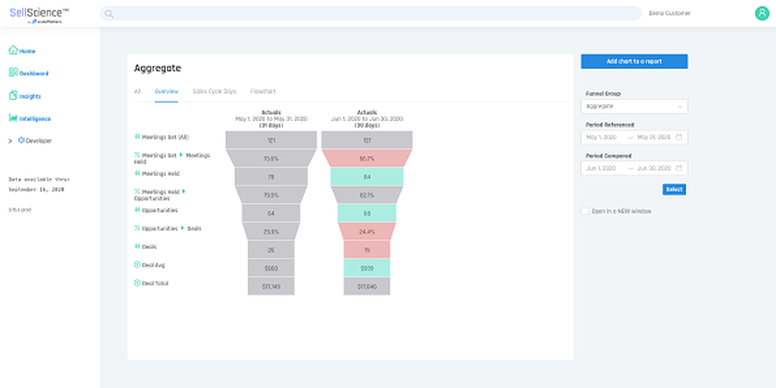Click Add chart to a report button
This screenshot has height=388, width=776.
click(x=635, y=61)
